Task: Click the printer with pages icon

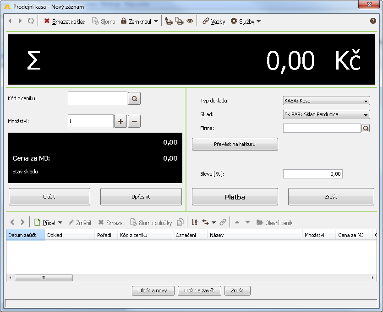Action: click(x=179, y=21)
